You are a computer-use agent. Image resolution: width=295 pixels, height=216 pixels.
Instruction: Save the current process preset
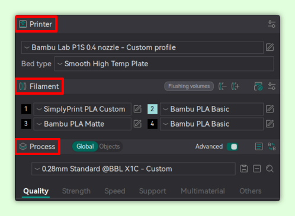(x=244, y=169)
